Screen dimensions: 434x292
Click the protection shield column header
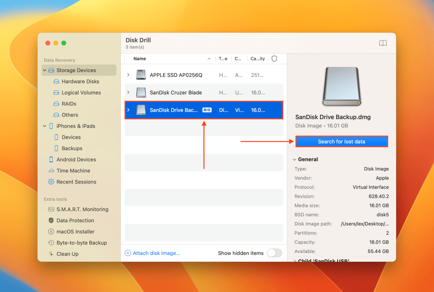(274, 59)
